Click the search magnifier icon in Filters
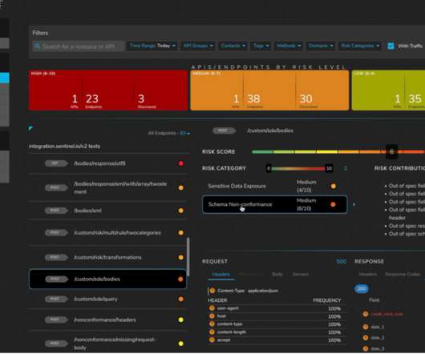Image resolution: width=425 pixels, height=354 pixels. [x=37, y=46]
